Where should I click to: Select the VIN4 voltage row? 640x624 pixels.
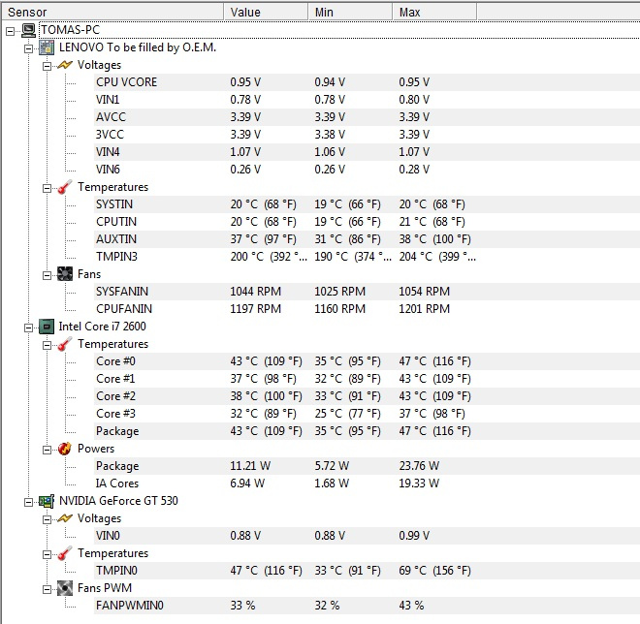coord(367,152)
